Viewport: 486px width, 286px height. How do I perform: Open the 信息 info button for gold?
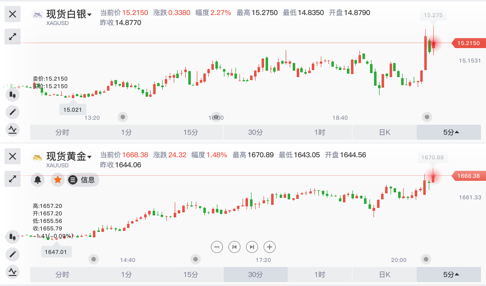coord(83,180)
